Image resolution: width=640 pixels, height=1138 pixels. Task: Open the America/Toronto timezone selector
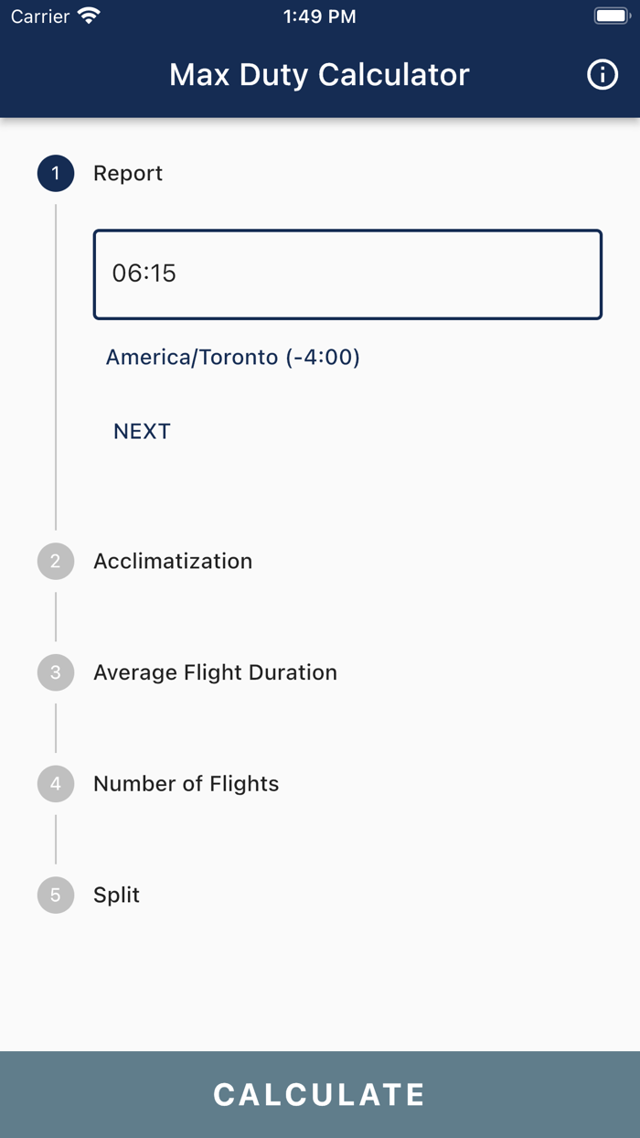(233, 357)
